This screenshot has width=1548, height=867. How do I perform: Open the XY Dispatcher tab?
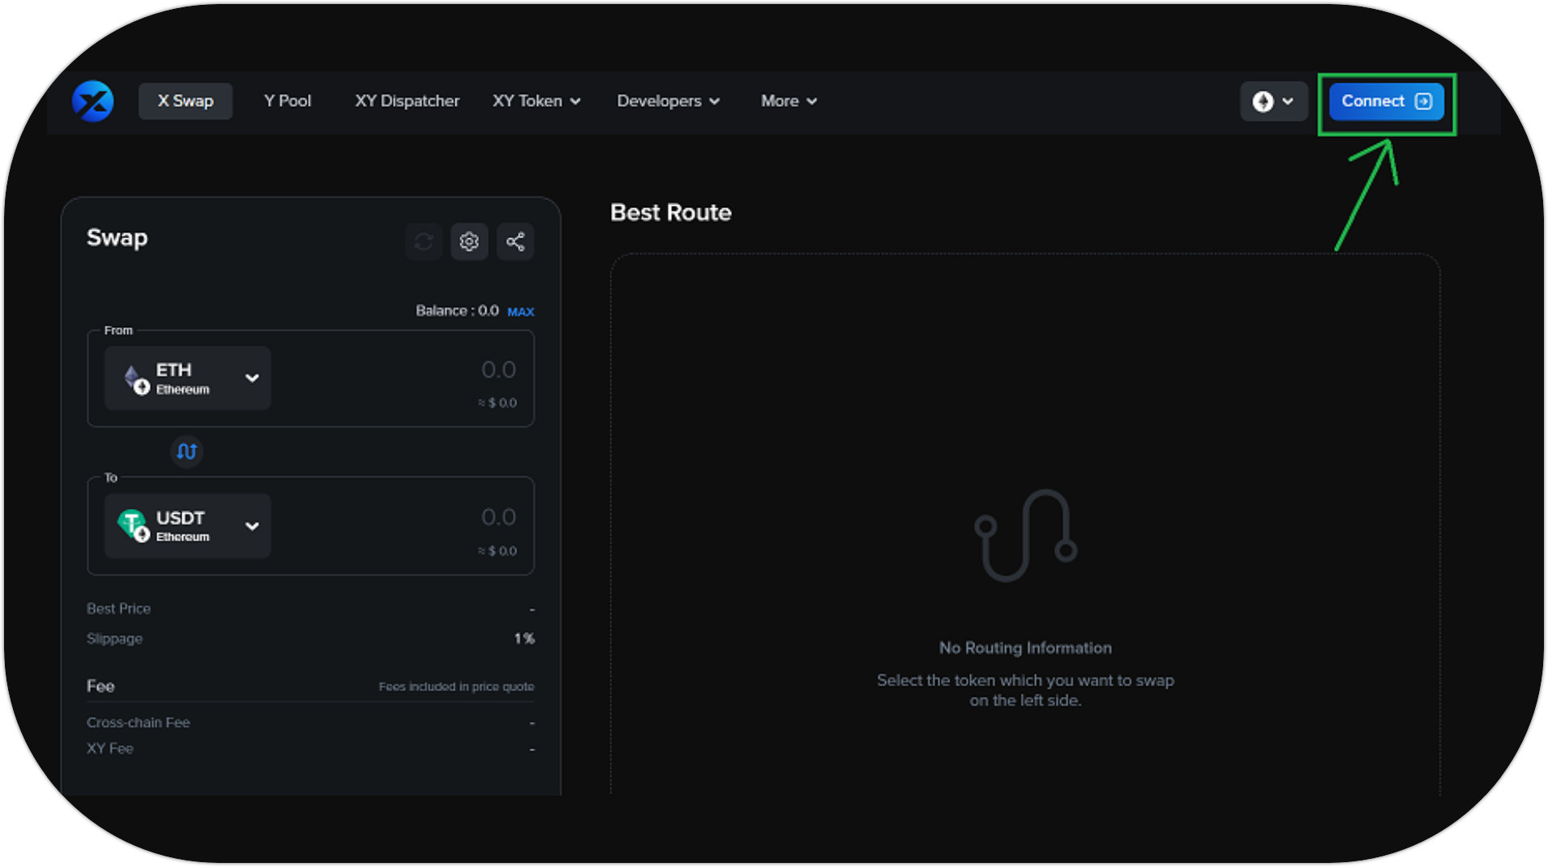tap(407, 101)
